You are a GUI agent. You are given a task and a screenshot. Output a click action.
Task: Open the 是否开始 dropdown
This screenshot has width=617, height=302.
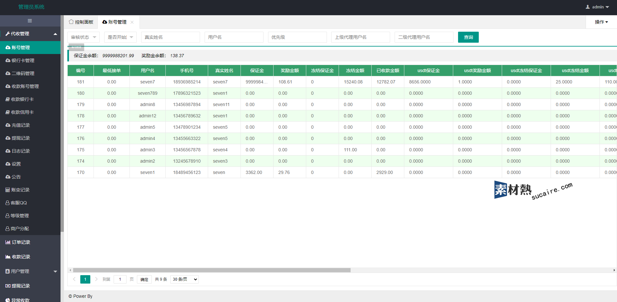pyautogui.click(x=120, y=37)
